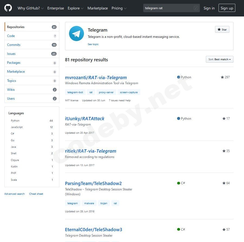244x242 pixels.
Task: Switch to Marketplace results in sidebar
Action: (32, 72)
